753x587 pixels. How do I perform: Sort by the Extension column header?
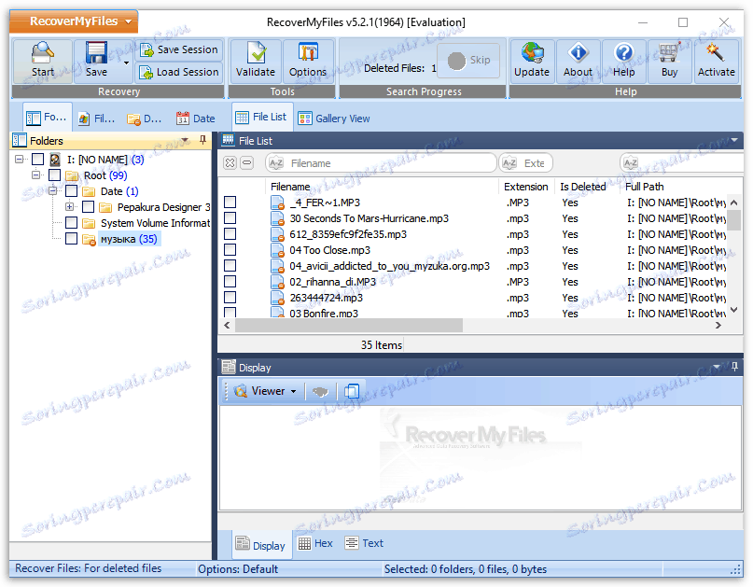(526, 187)
